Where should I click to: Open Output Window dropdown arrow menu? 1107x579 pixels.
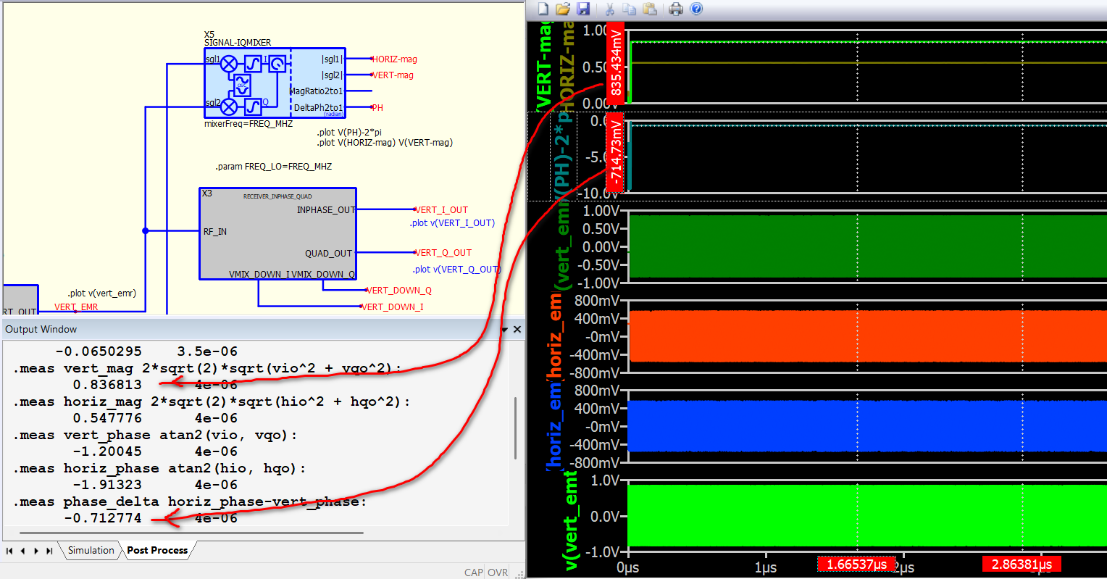[505, 330]
